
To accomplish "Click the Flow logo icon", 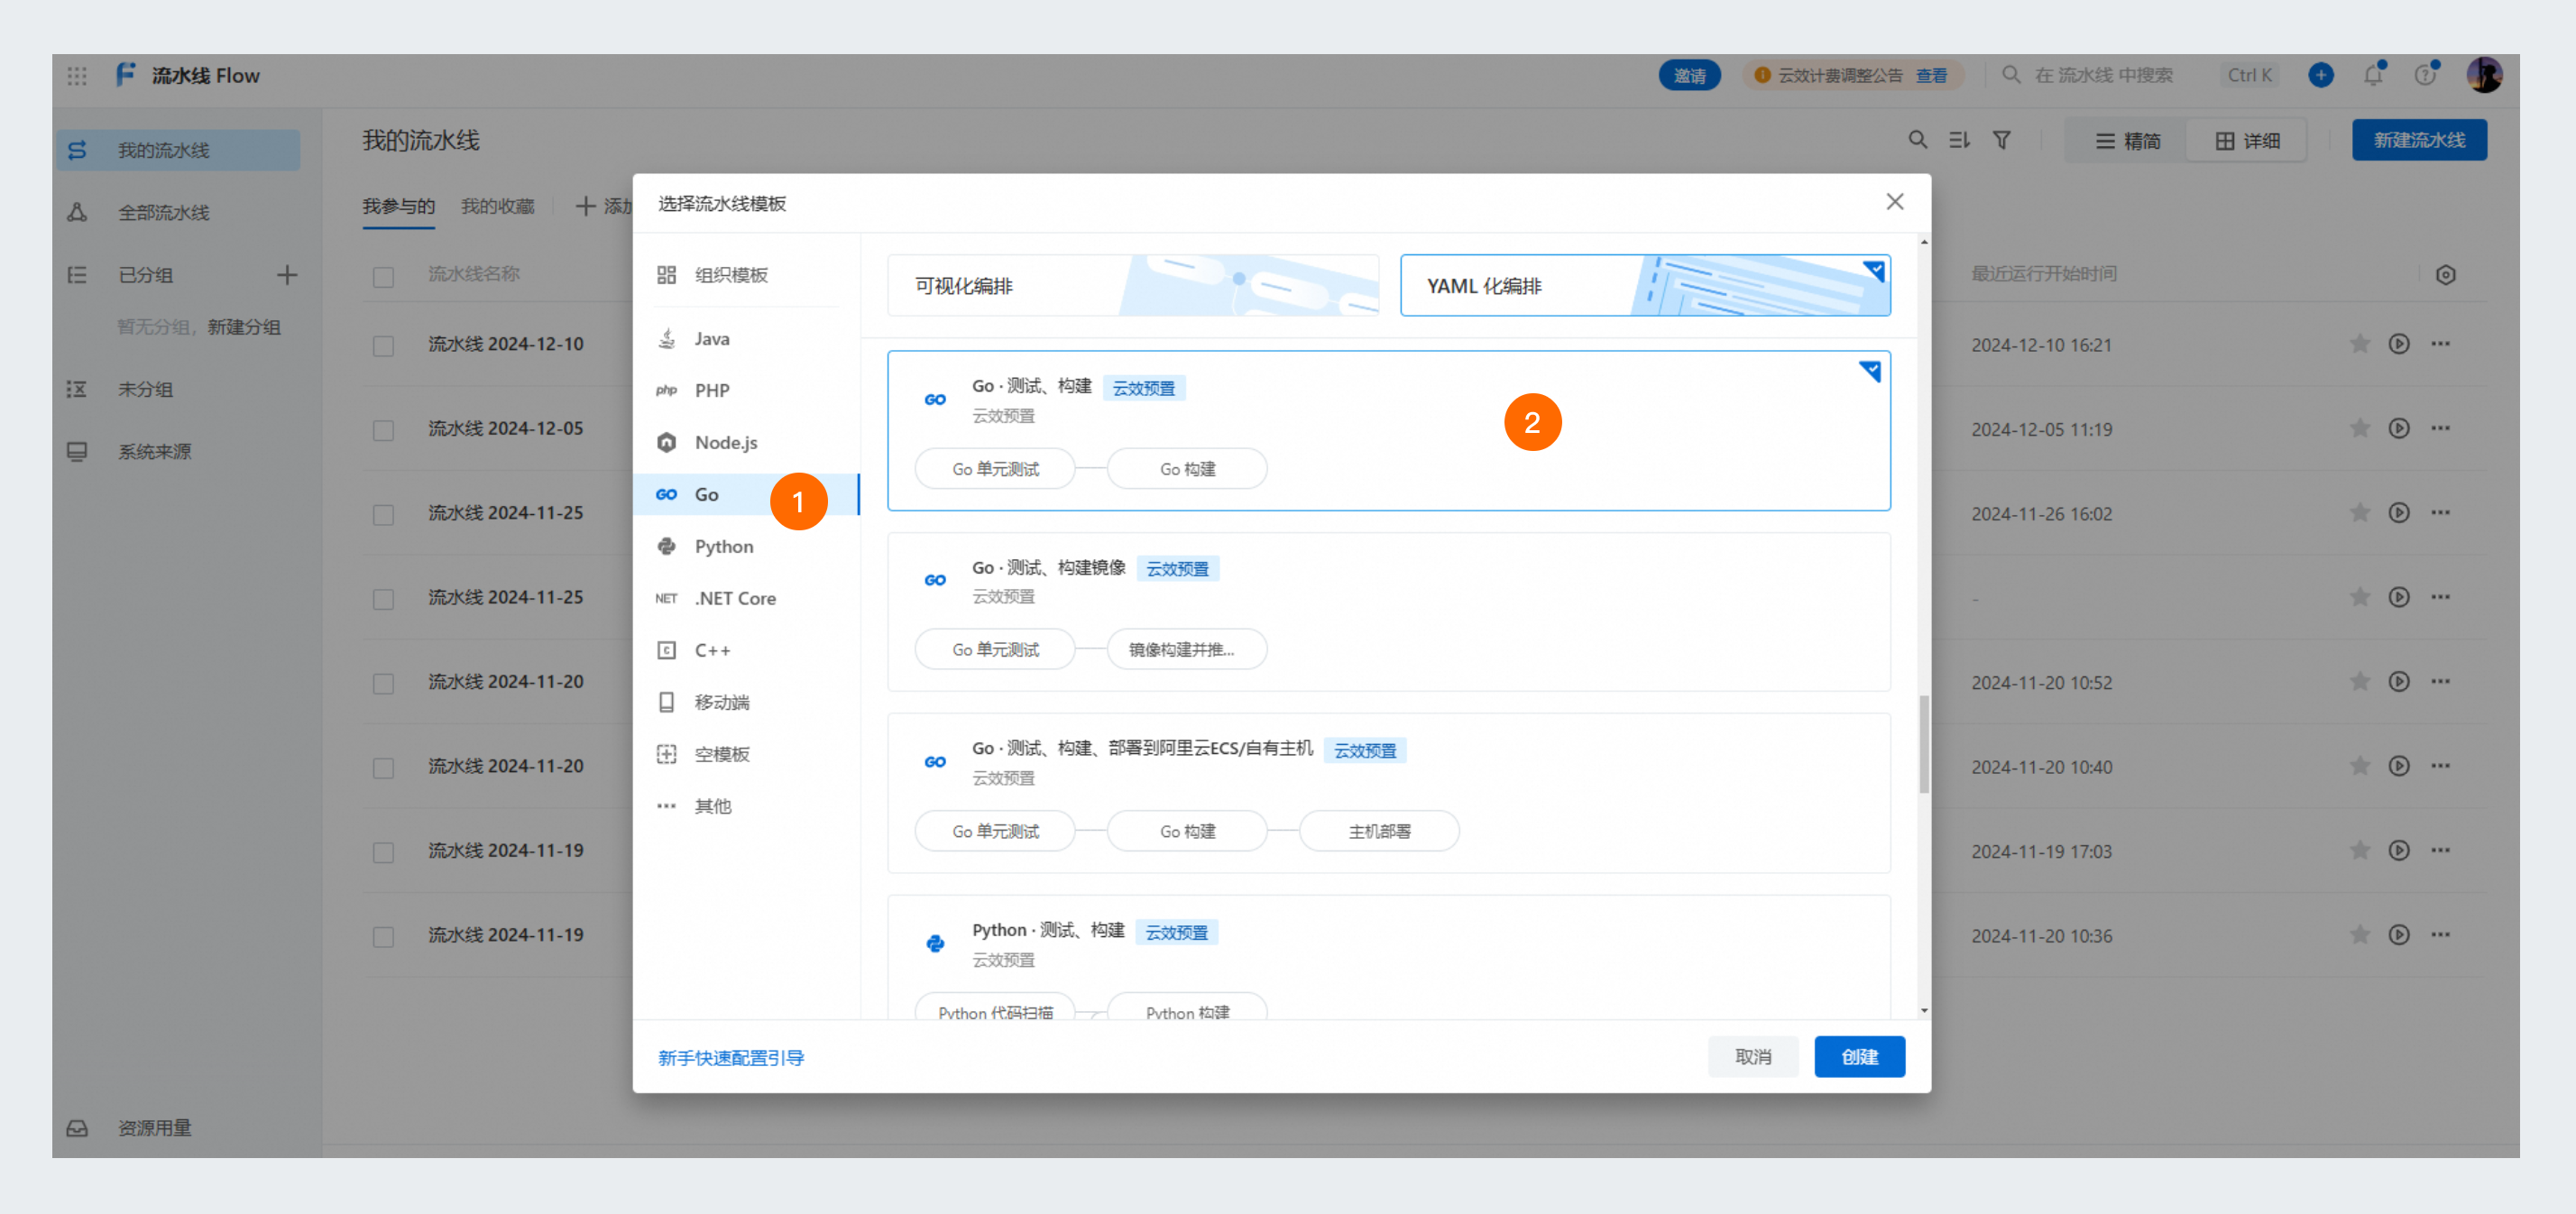I will [125, 75].
